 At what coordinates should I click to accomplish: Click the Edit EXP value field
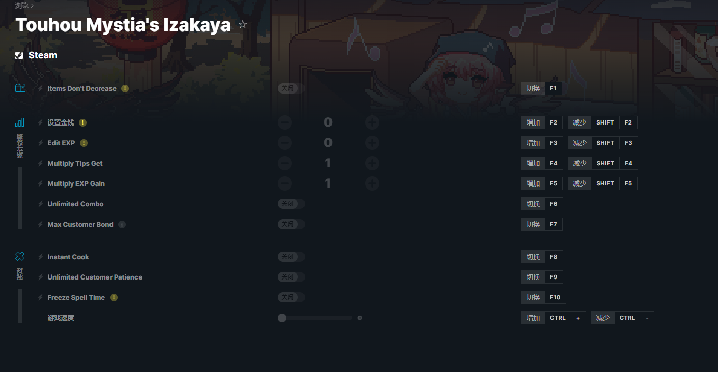[x=328, y=143]
